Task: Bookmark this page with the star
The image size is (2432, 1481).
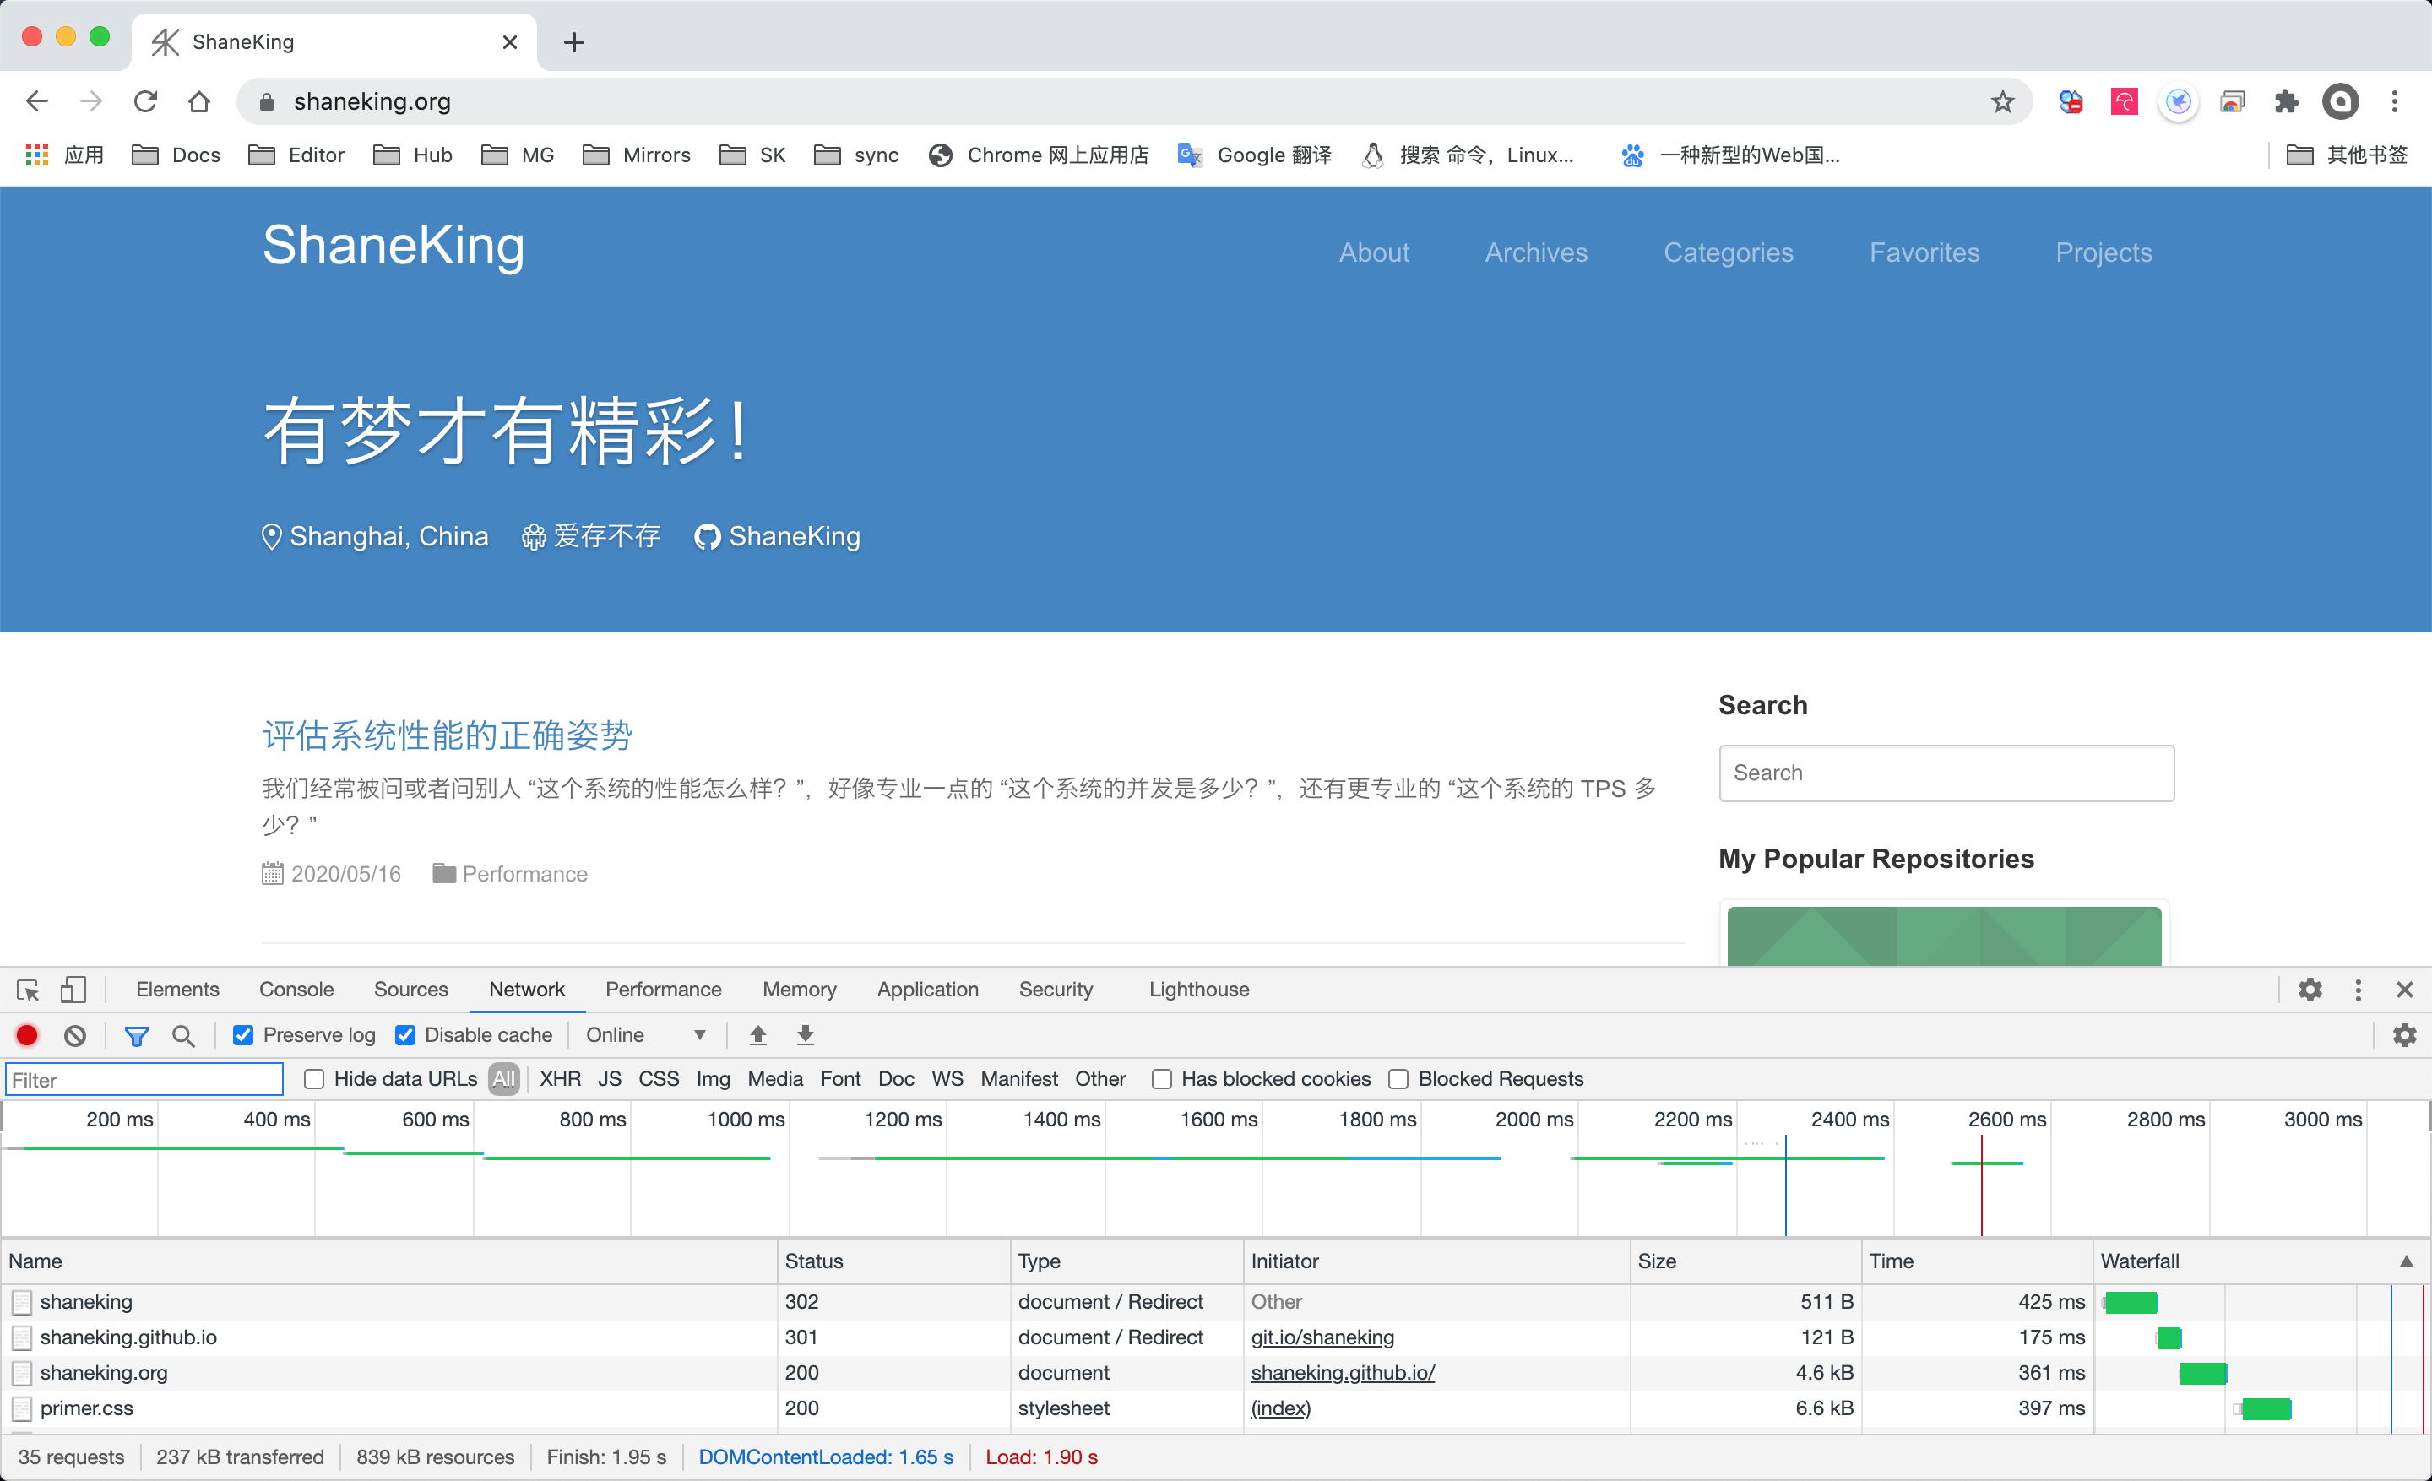Action: (x=2001, y=101)
